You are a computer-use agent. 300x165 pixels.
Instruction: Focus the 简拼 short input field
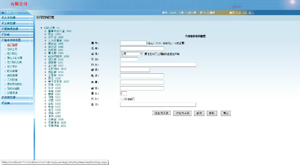[x=129, y=59]
